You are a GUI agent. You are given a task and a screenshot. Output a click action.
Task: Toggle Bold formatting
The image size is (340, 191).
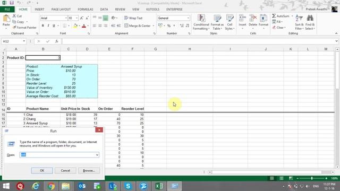pyautogui.click(x=42, y=26)
